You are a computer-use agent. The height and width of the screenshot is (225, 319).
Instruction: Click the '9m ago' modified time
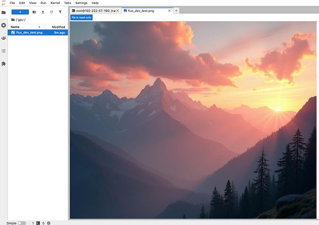point(60,32)
